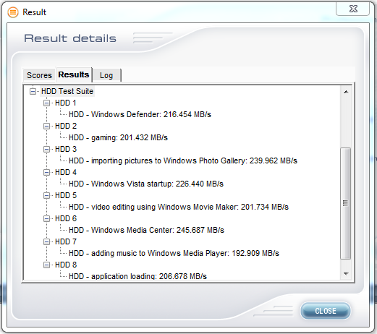Select the Windows Media Center result
The height and width of the screenshot is (334, 377).
146,230
